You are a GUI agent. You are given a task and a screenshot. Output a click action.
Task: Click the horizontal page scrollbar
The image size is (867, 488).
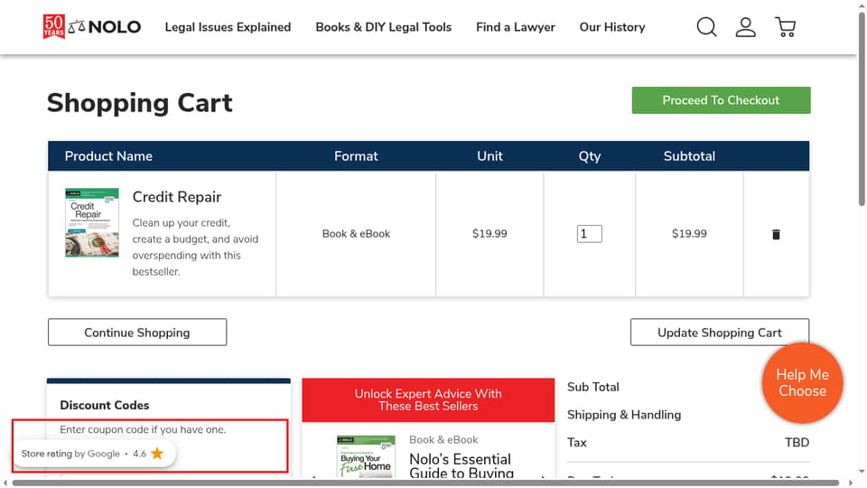pos(425,483)
